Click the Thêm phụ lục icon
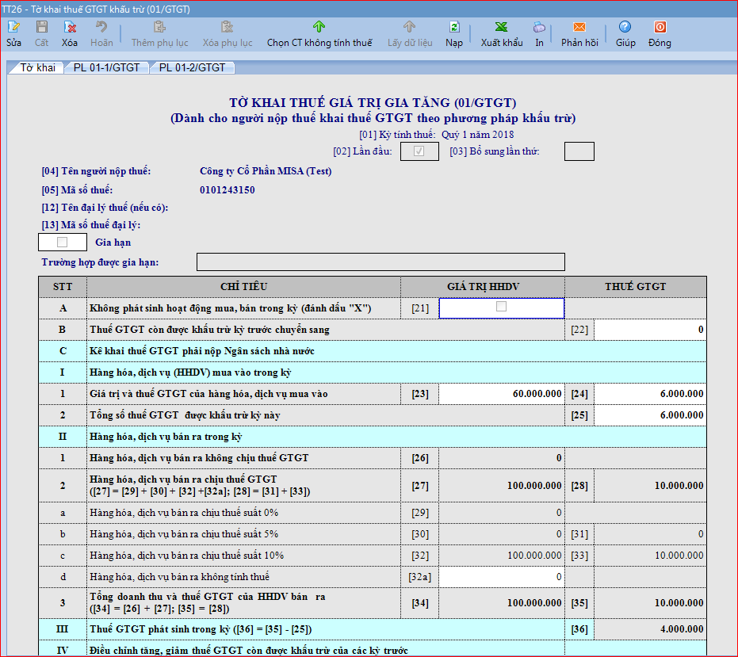The height and width of the screenshot is (657, 738). 159,27
